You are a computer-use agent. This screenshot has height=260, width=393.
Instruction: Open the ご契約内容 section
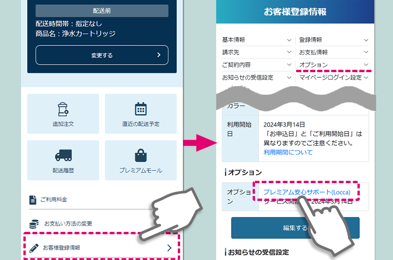point(256,65)
